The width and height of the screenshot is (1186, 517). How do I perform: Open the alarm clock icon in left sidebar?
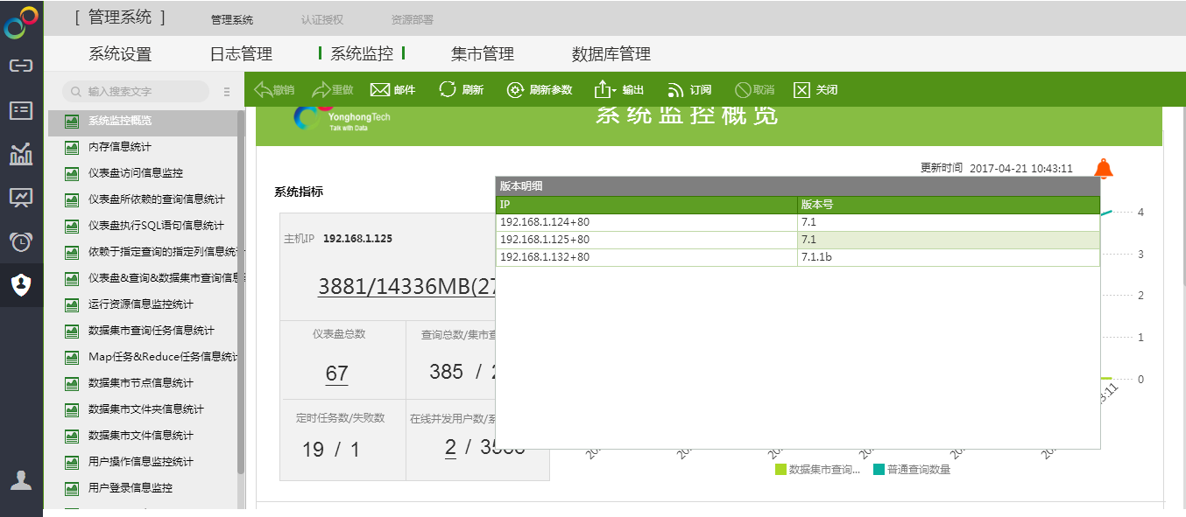click(21, 241)
